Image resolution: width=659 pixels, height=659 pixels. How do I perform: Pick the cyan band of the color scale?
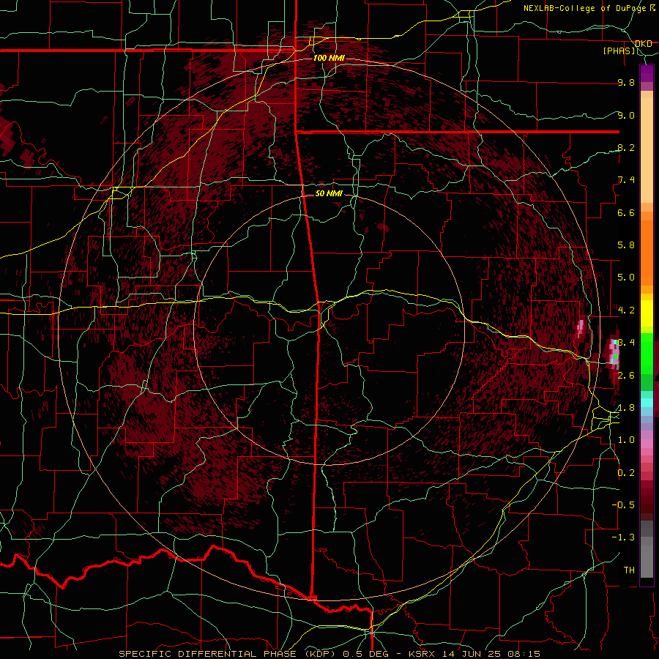coord(647,402)
